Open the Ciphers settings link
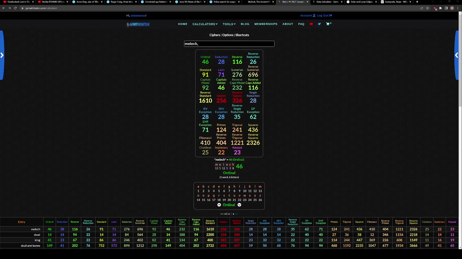The image size is (462, 259). (215, 35)
